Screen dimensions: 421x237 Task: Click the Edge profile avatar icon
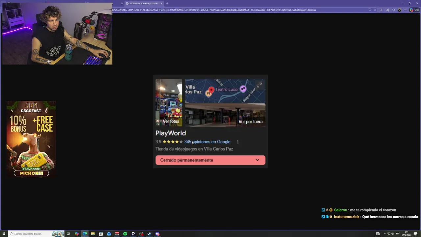tap(400, 10)
